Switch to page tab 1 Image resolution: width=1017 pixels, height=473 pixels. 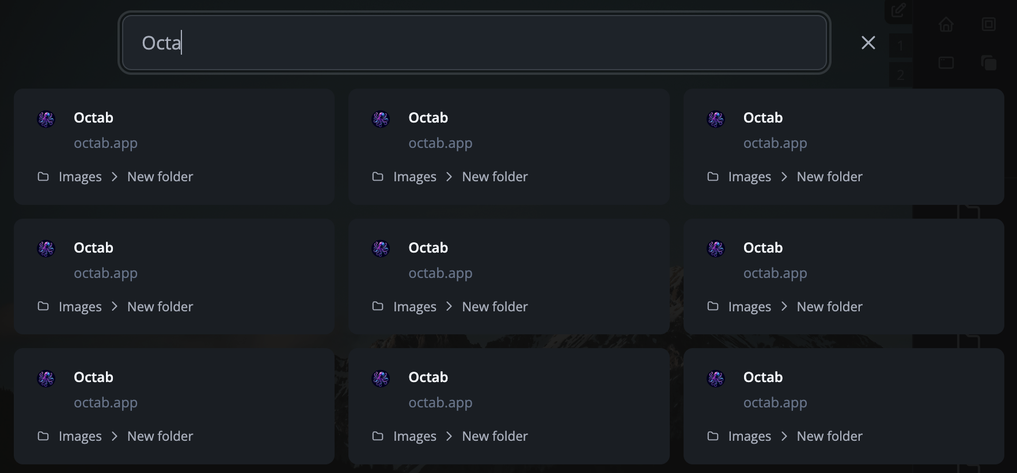(x=901, y=46)
